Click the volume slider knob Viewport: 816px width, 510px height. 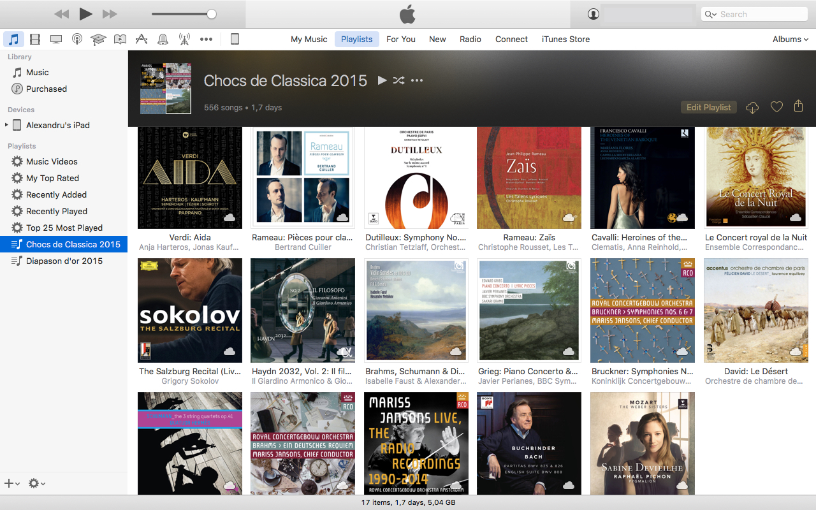coord(212,14)
